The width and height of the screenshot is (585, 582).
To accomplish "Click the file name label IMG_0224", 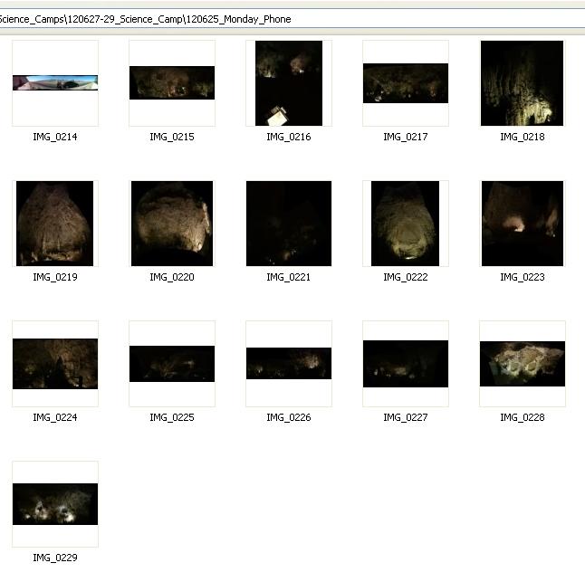I will (x=55, y=417).
